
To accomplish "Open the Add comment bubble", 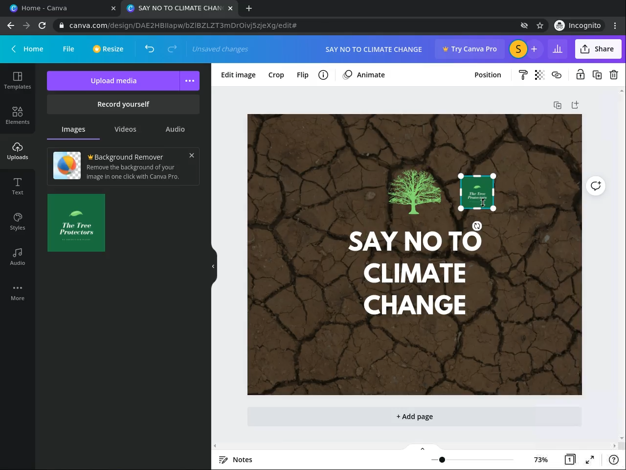I will tap(596, 186).
